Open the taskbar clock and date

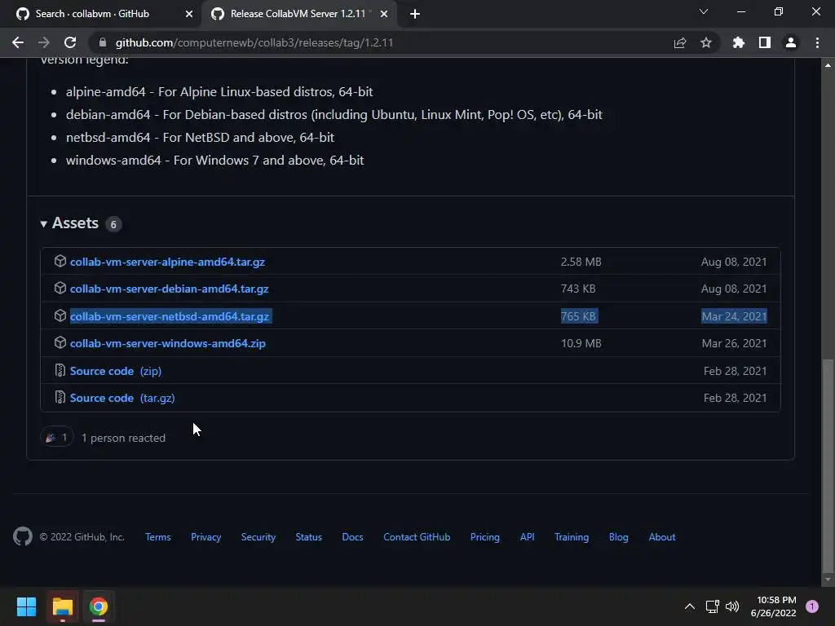coord(774,606)
